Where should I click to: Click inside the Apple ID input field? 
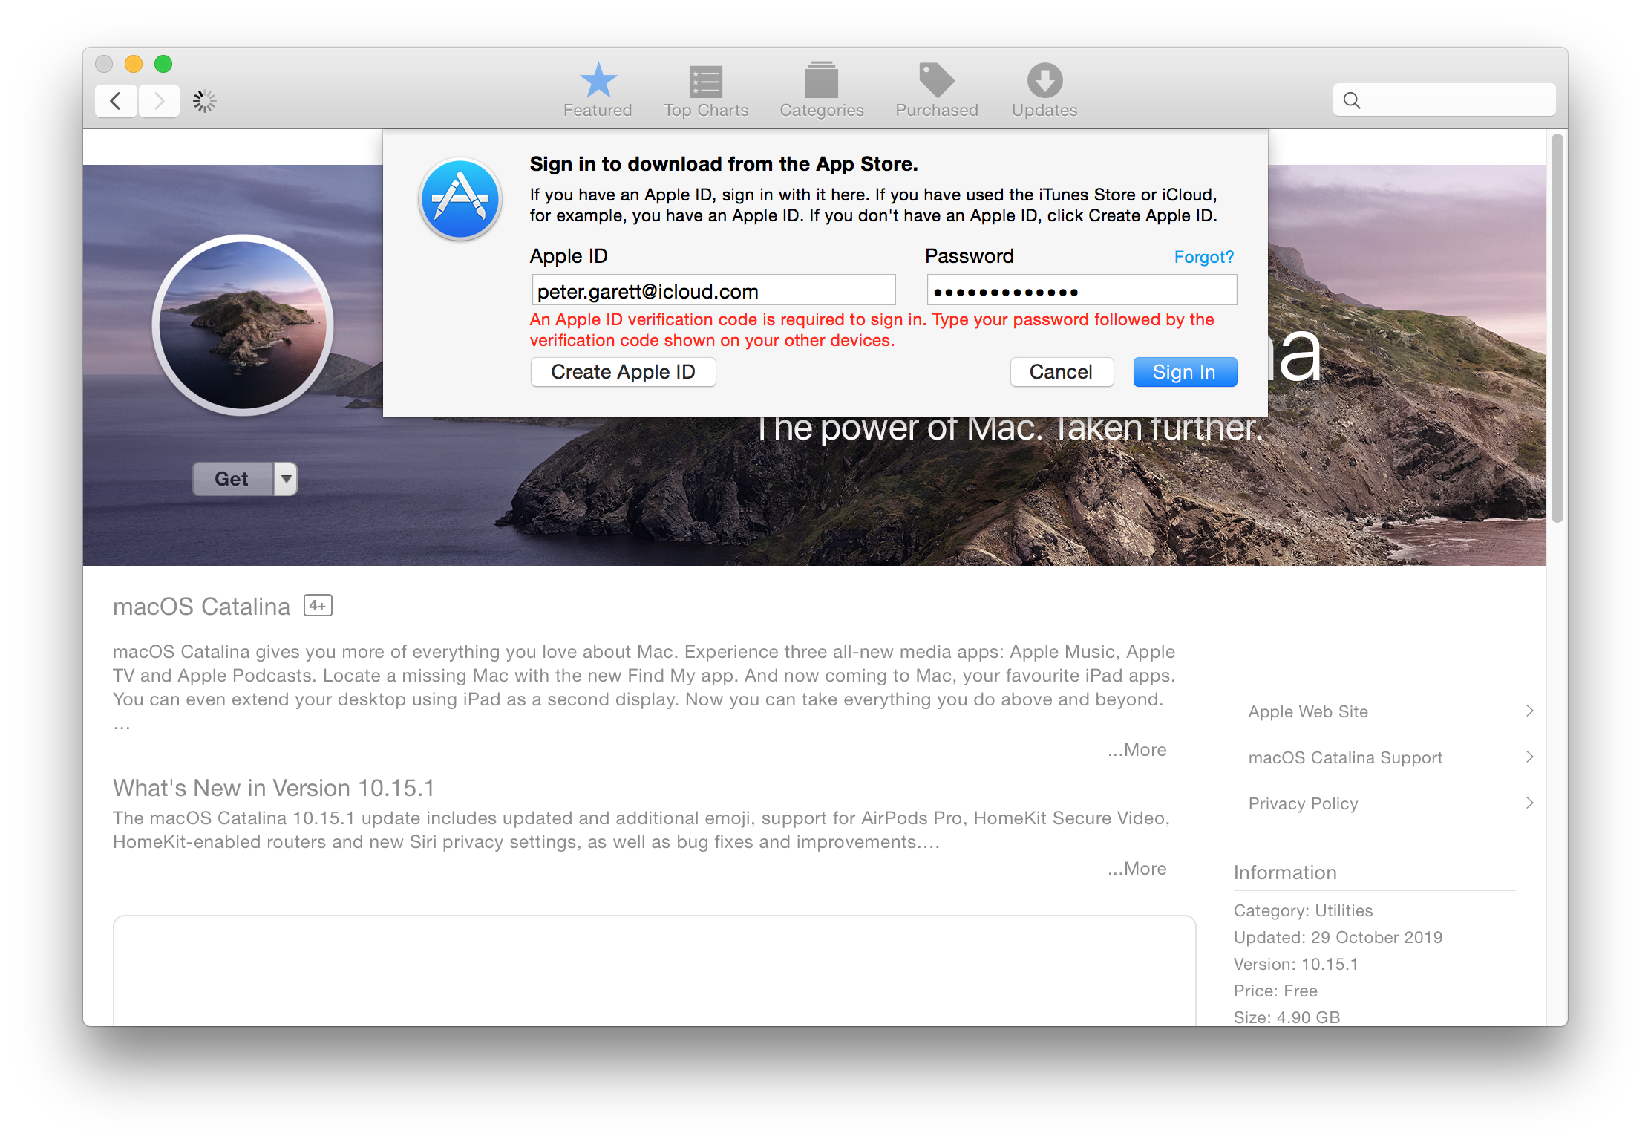tap(712, 290)
